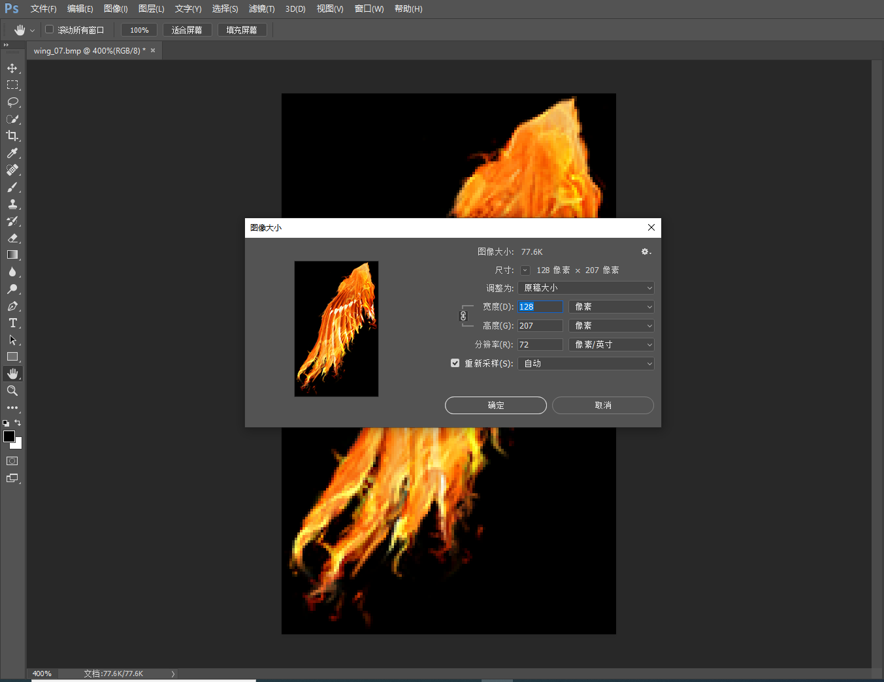
Task: Select the Move tool
Action: (12, 68)
